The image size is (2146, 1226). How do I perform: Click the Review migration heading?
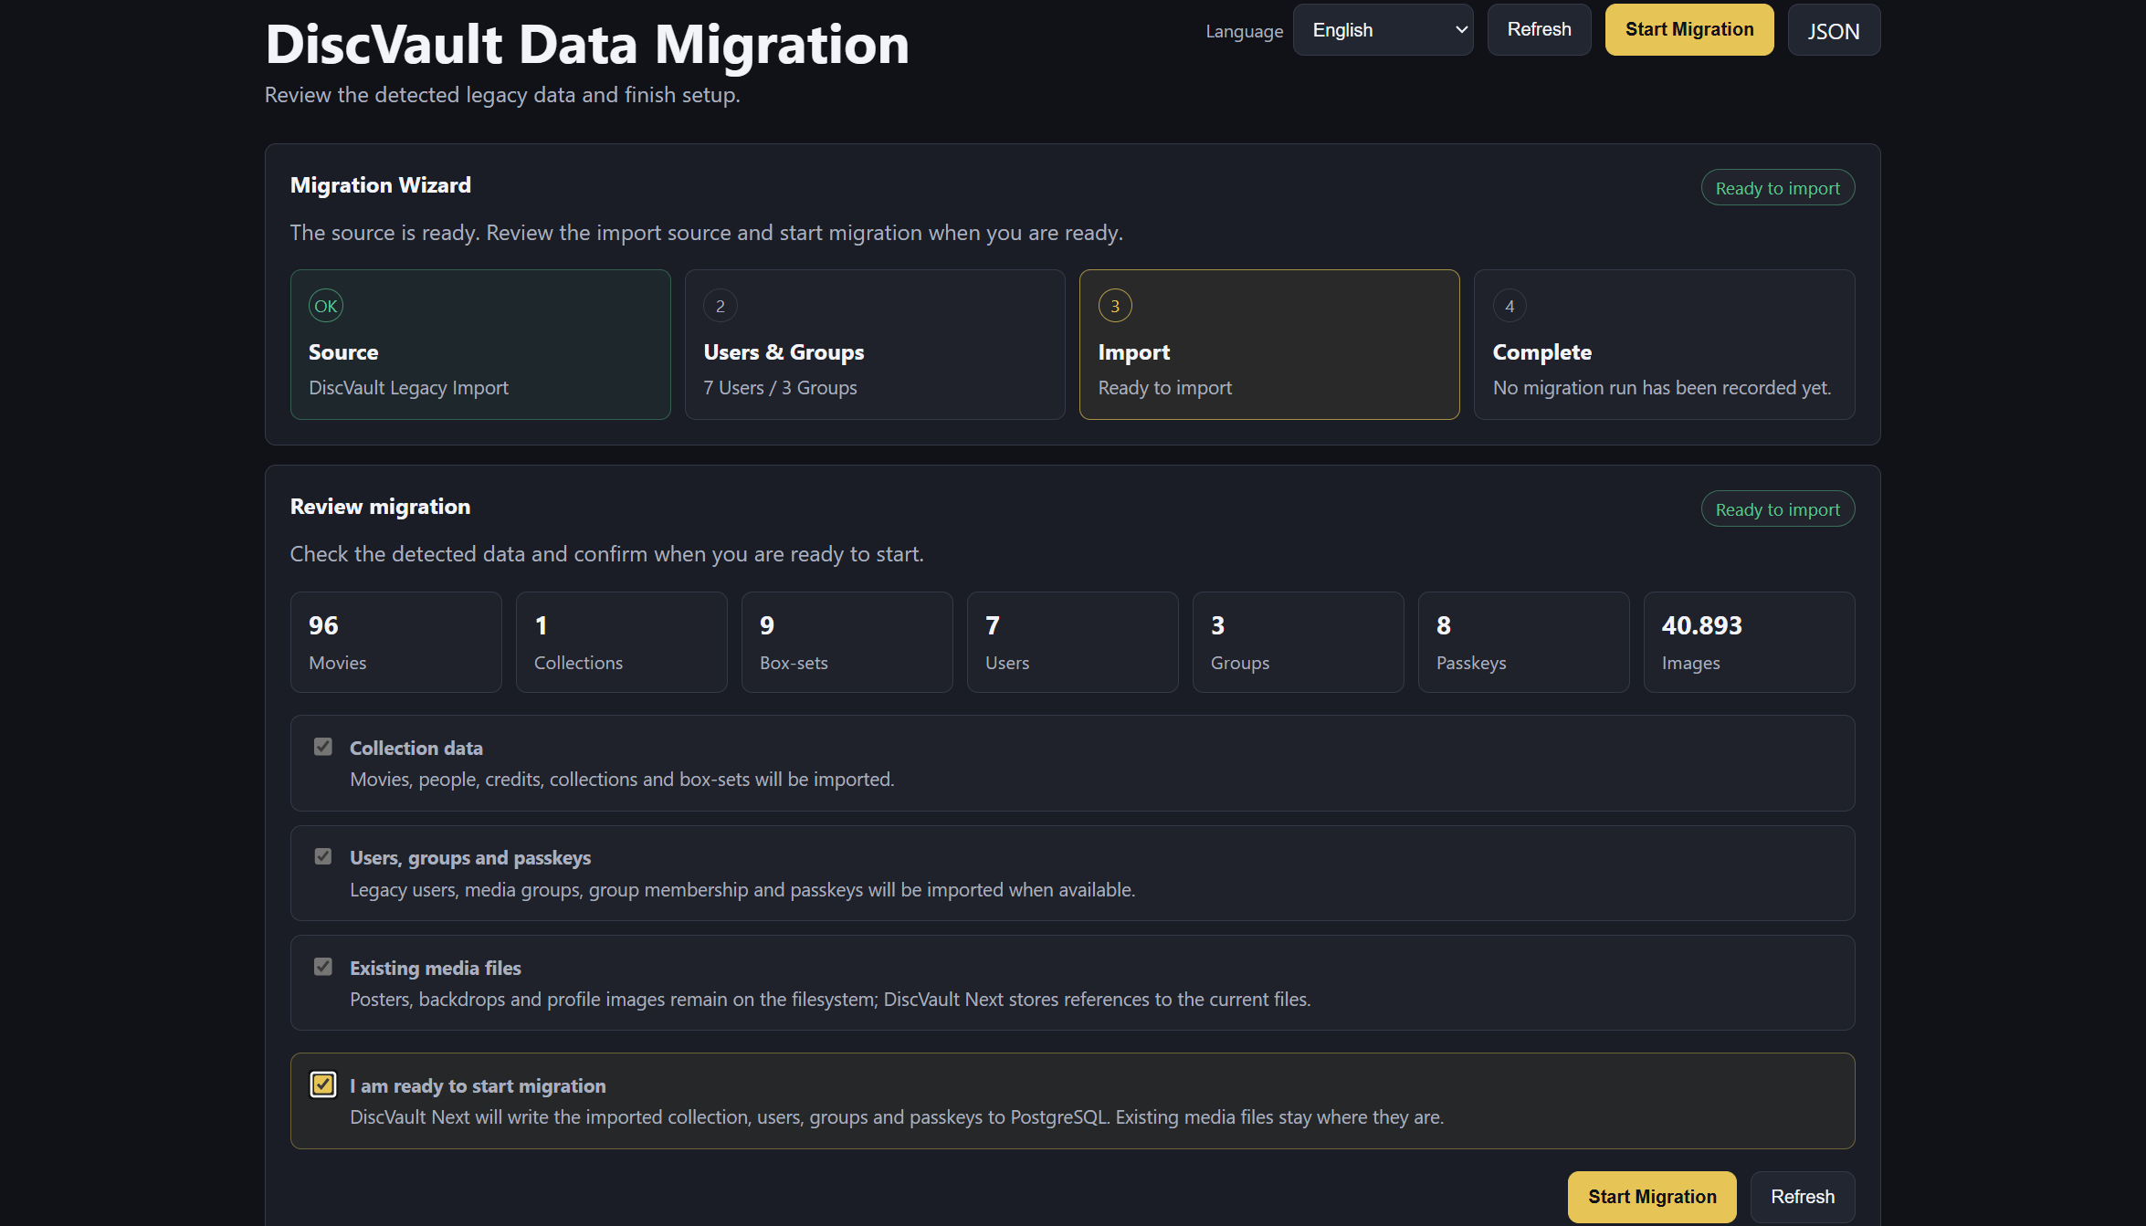(x=381, y=507)
